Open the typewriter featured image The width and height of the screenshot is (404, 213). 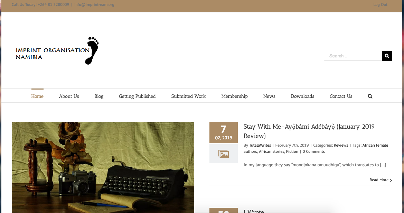tap(103, 167)
